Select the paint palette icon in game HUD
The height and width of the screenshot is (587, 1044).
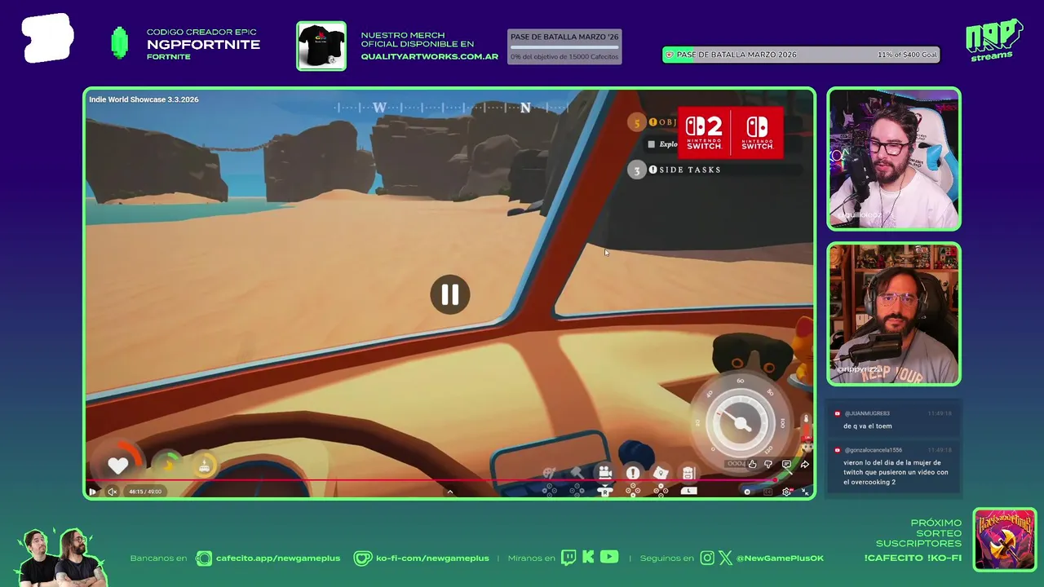[549, 473]
